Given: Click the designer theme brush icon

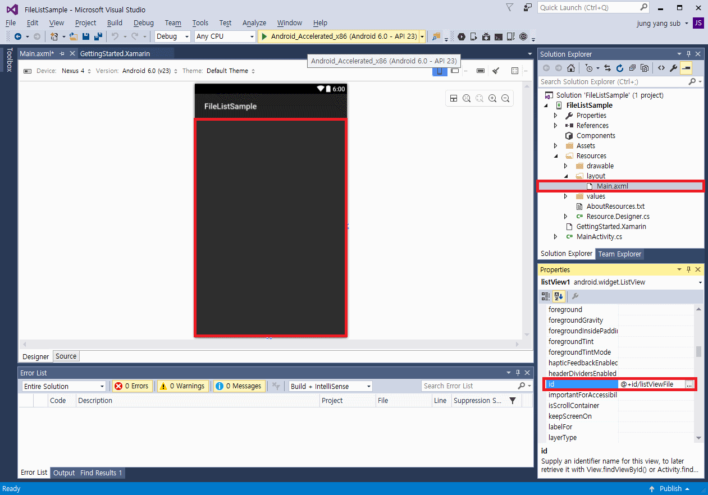Looking at the screenshot, I should 496,71.
